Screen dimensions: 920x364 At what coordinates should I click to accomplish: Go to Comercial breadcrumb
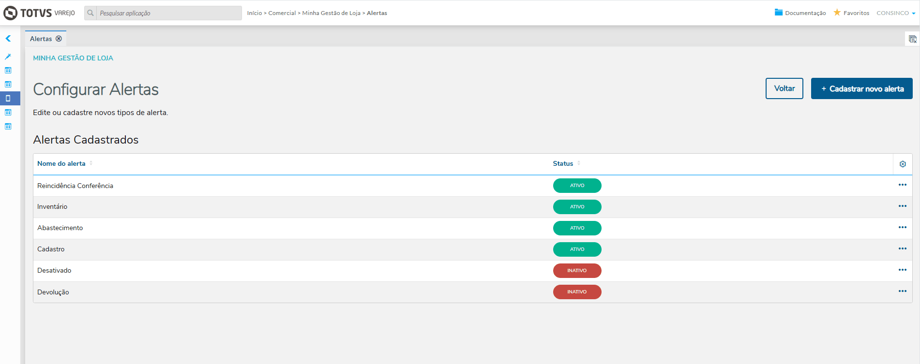click(x=282, y=13)
